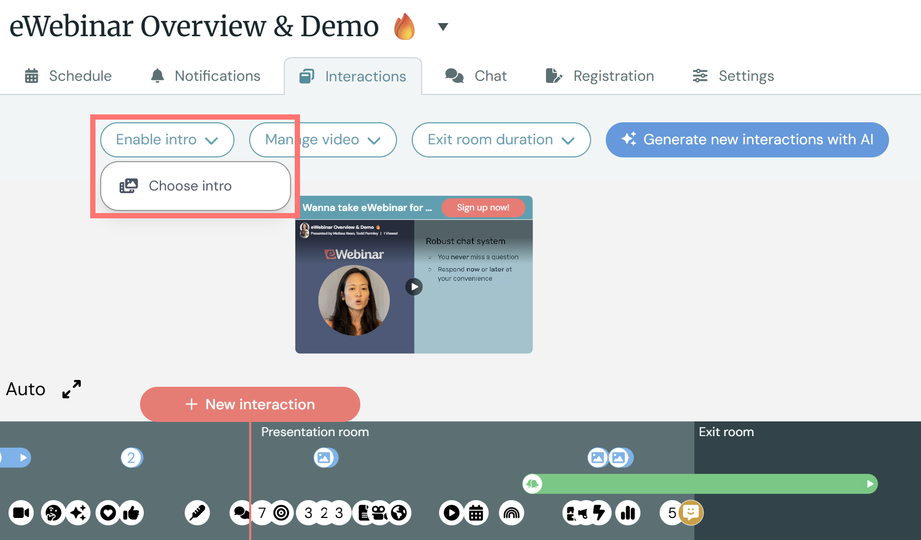Viewport: 921px width, 540px height.
Task: Click the expand arrows icon next to Auto
Action: [x=71, y=389]
